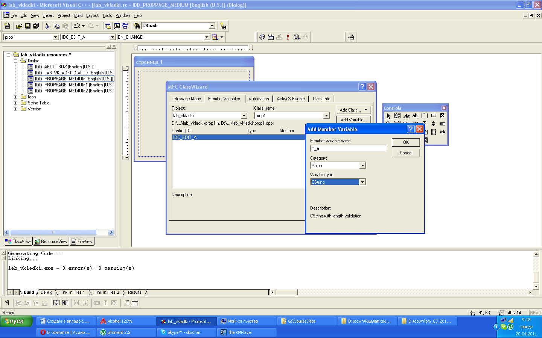
Task: Select the Progress bar control in palette
Action: point(443,124)
